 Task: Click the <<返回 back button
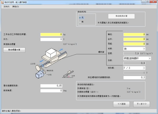tap(121, 104)
